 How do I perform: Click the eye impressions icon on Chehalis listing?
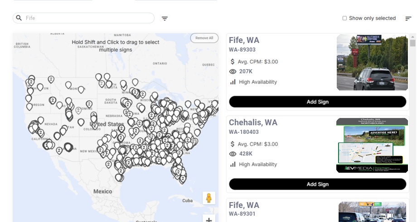(233, 154)
